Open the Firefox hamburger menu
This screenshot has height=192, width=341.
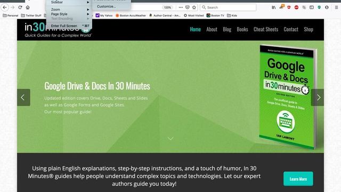click(x=336, y=7)
